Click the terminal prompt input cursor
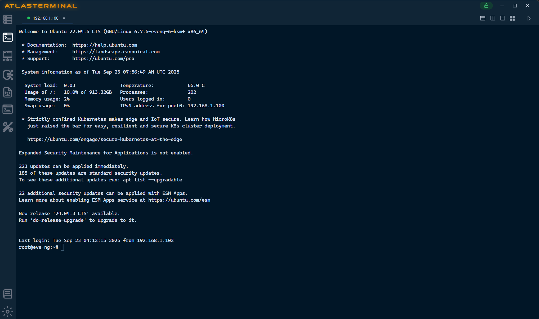Screen dimensions: 539x319 (x=62, y=247)
